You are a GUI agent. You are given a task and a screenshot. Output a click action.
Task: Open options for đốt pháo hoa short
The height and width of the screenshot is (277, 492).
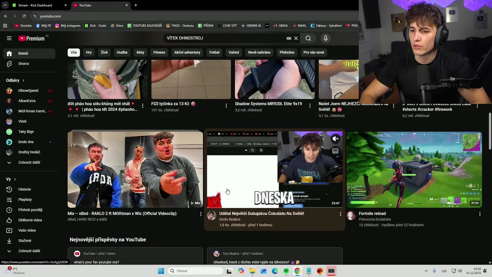(143, 105)
